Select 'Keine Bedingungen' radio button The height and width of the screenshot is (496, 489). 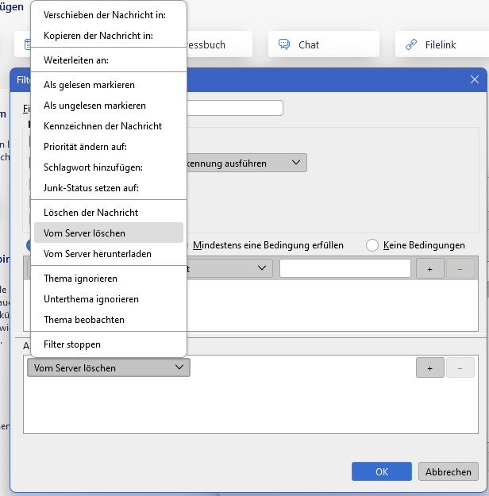pyautogui.click(x=372, y=245)
